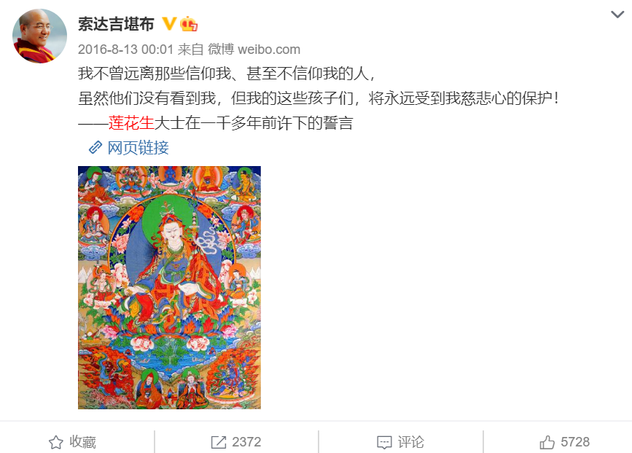Click the star favorite icon
Viewport: 632px width, 453px height.
tap(56, 442)
